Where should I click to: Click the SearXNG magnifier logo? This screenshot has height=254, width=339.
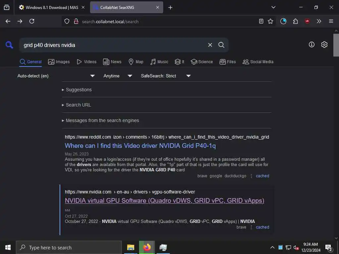[x=9, y=45]
